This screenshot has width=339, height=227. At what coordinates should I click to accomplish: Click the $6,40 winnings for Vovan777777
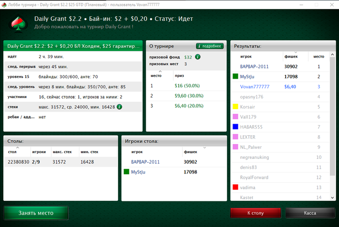click(x=290, y=86)
